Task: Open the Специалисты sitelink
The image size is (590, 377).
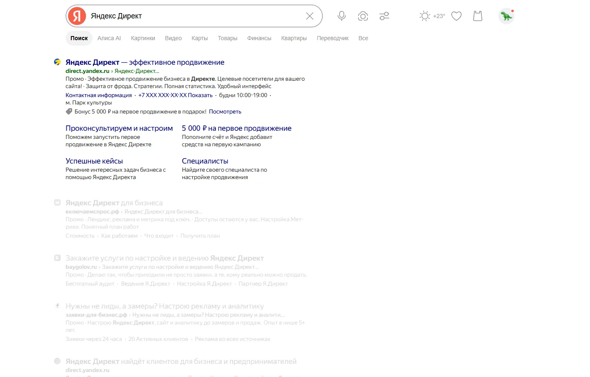Action: pyautogui.click(x=205, y=161)
